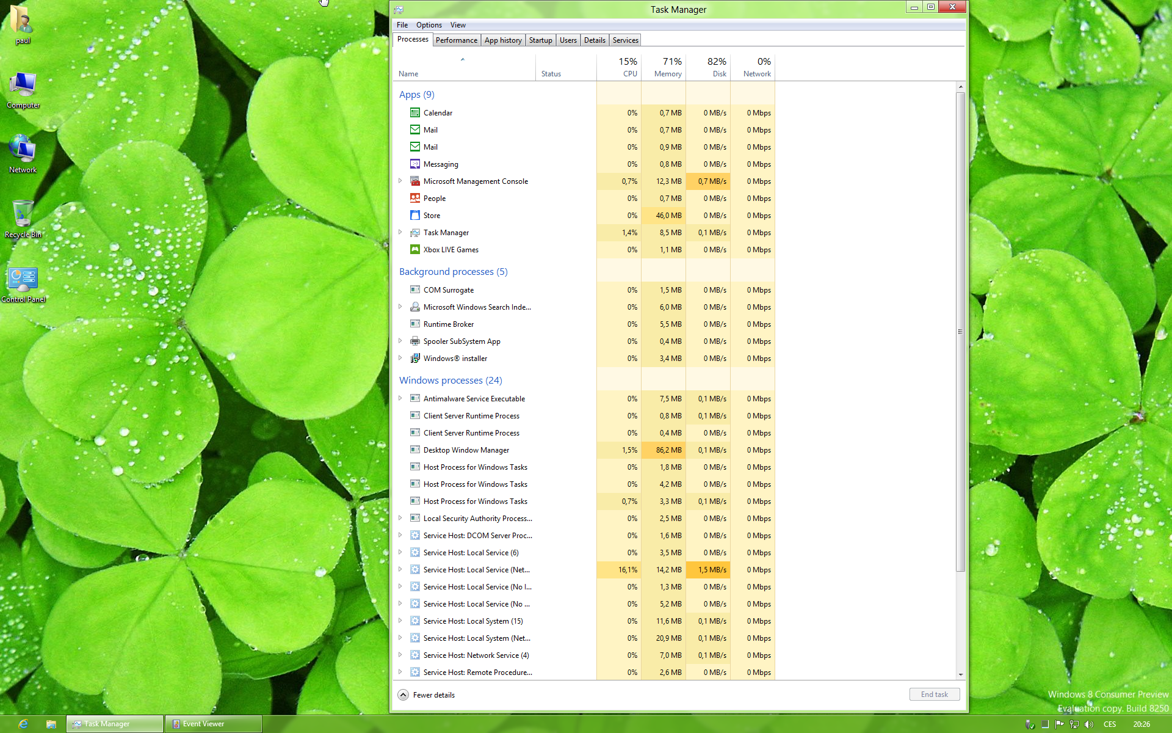
Task: Select the People app icon
Action: (415, 198)
